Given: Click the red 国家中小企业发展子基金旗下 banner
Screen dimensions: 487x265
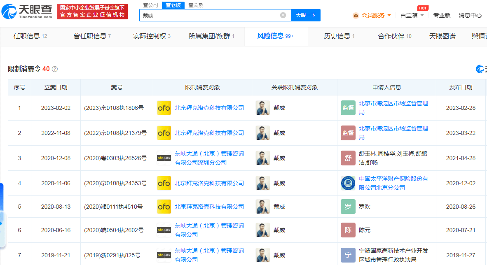Looking at the screenshot, I should (92, 12).
